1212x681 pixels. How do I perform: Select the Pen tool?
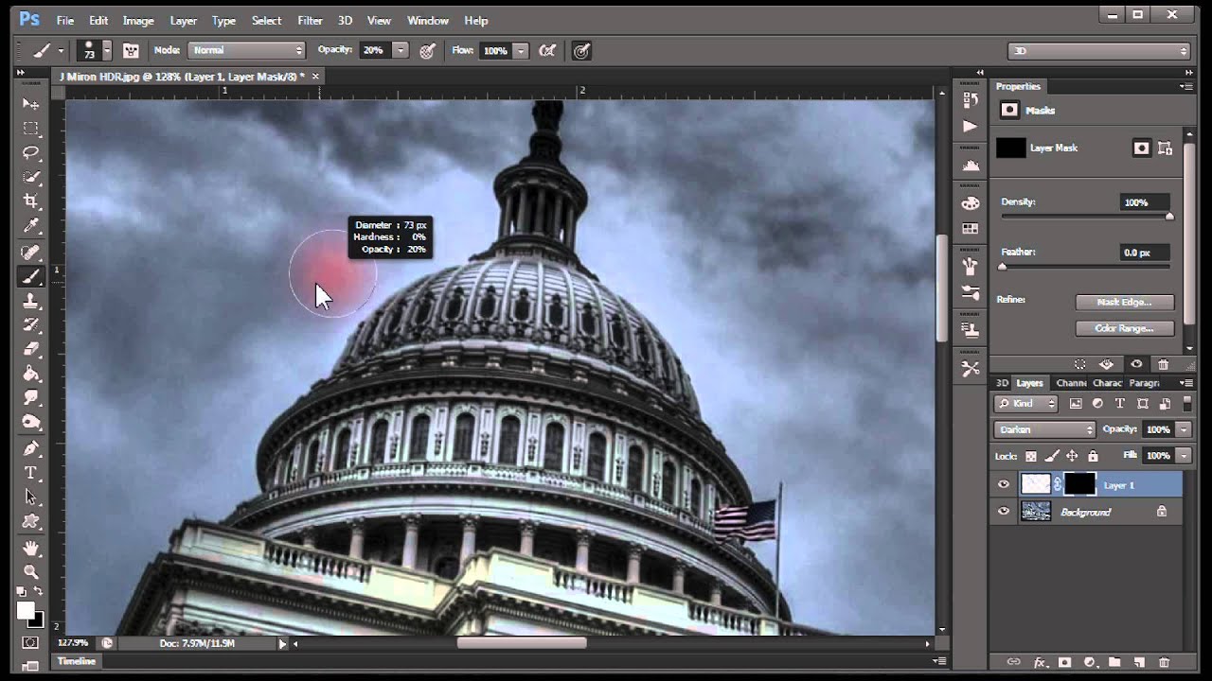click(31, 448)
